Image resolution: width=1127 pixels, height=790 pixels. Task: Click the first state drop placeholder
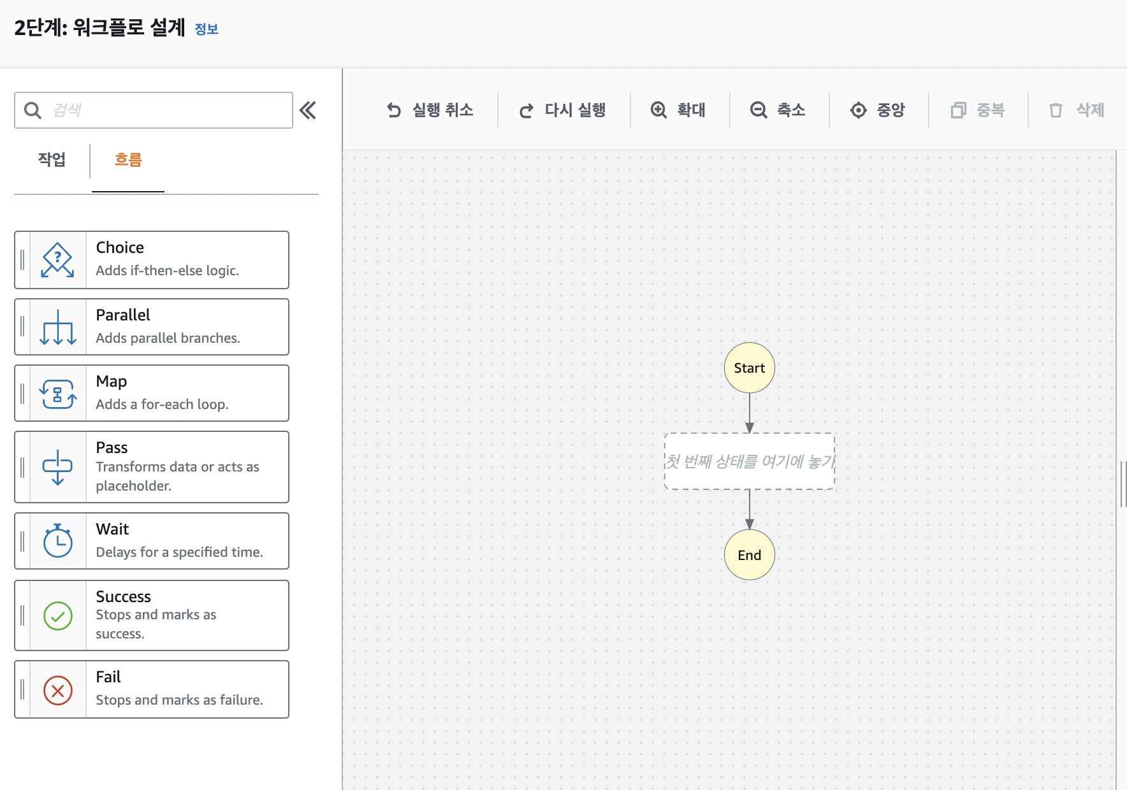click(x=750, y=461)
